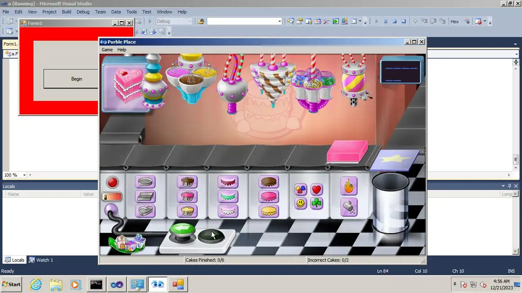This screenshot has height=293, width=522.
Task: Switch to the Watch 1 tab
Action: [41, 260]
